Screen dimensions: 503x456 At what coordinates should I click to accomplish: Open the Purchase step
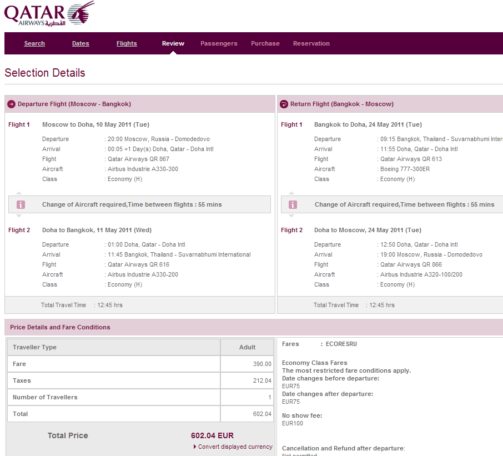[x=265, y=43]
